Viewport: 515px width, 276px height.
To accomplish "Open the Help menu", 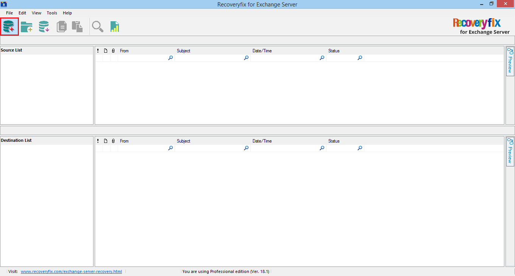I will tap(67, 13).
